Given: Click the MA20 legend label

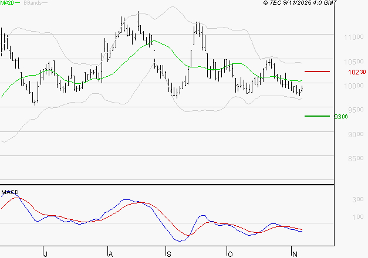Looking at the screenshot, I should [x=7, y=3].
